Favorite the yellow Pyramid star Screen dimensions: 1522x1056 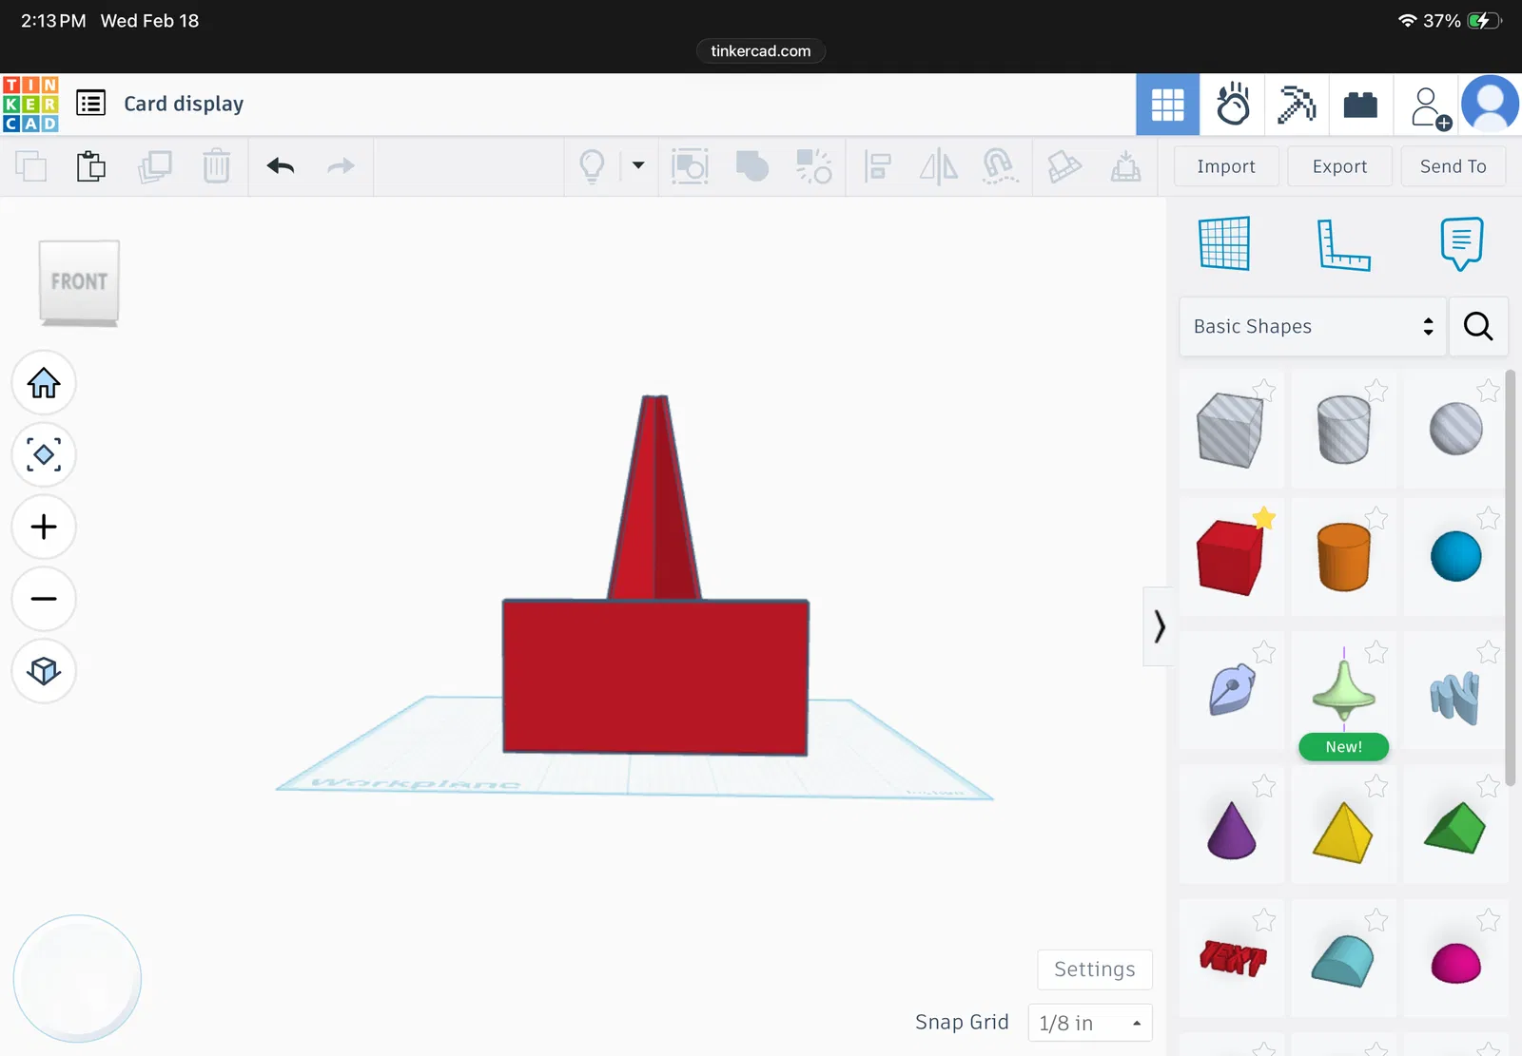click(1376, 786)
